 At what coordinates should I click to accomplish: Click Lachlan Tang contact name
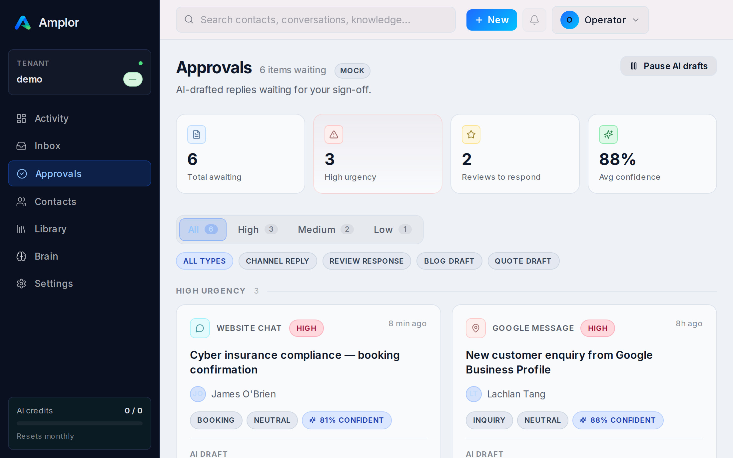516,394
